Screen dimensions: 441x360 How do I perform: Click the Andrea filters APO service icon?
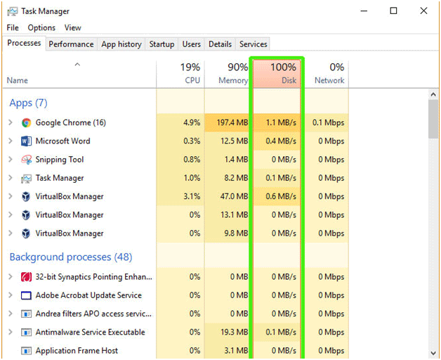click(x=26, y=314)
